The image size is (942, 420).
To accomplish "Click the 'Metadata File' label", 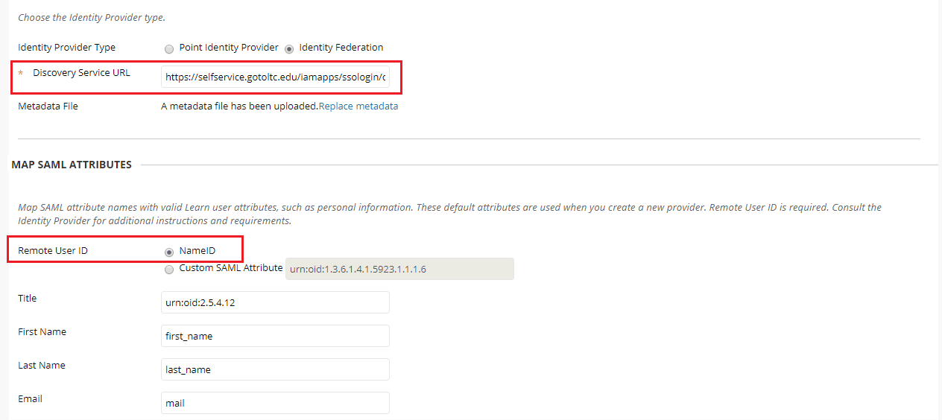I will tap(48, 106).
